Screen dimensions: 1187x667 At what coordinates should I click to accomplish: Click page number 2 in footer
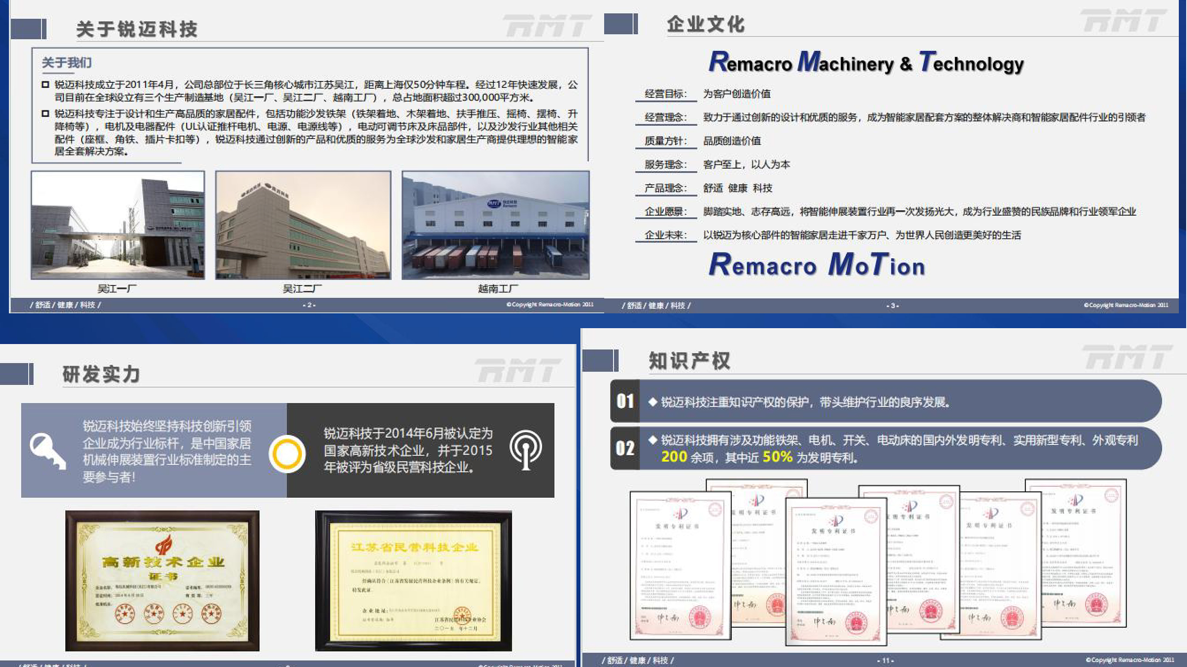[309, 305]
